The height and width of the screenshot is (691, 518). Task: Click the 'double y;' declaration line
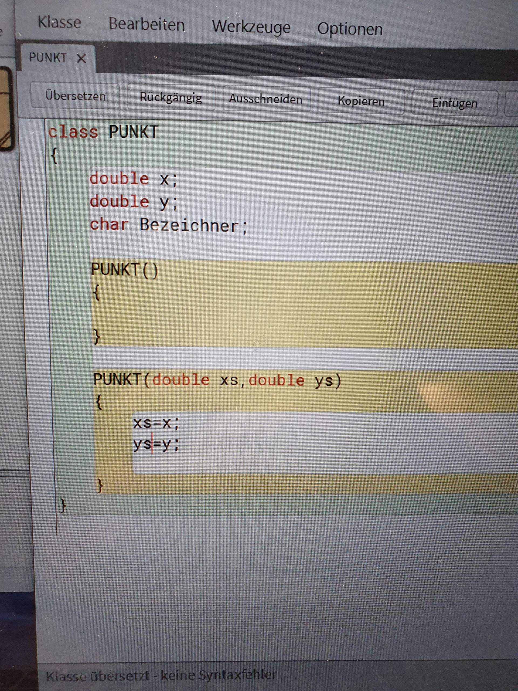pos(134,202)
